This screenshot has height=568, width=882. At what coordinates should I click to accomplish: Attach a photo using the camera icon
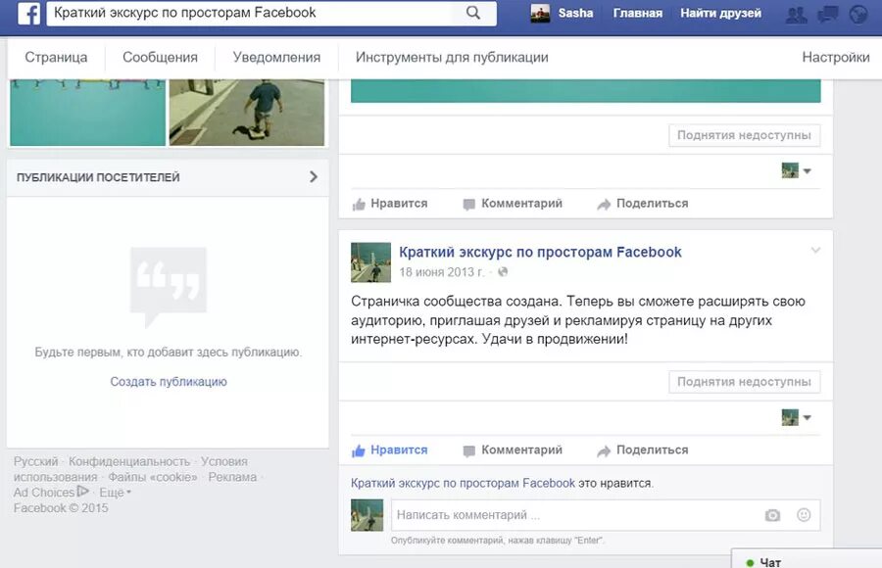coord(772,515)
